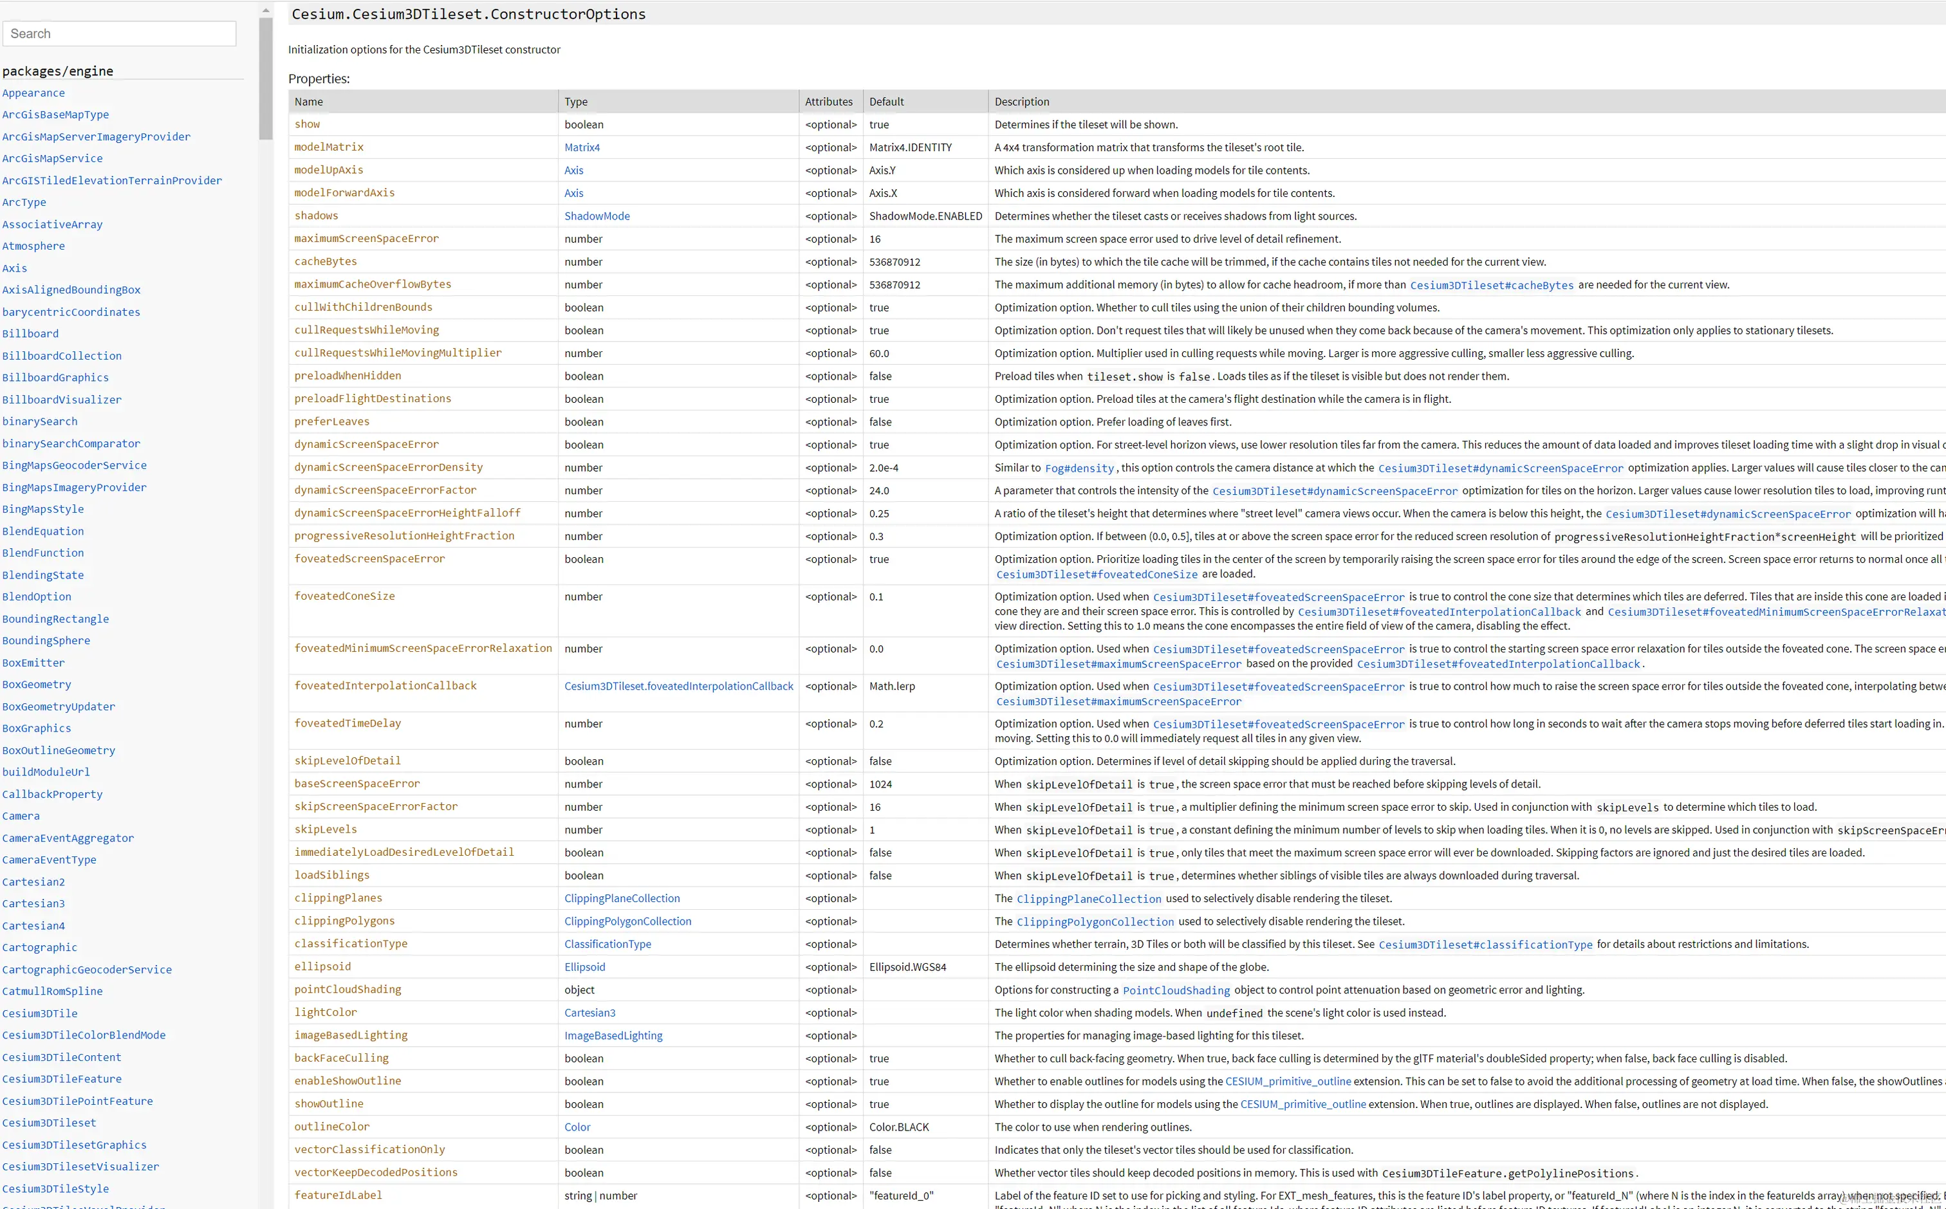Open the Camera sidebar entry

[x=21, y=816]
